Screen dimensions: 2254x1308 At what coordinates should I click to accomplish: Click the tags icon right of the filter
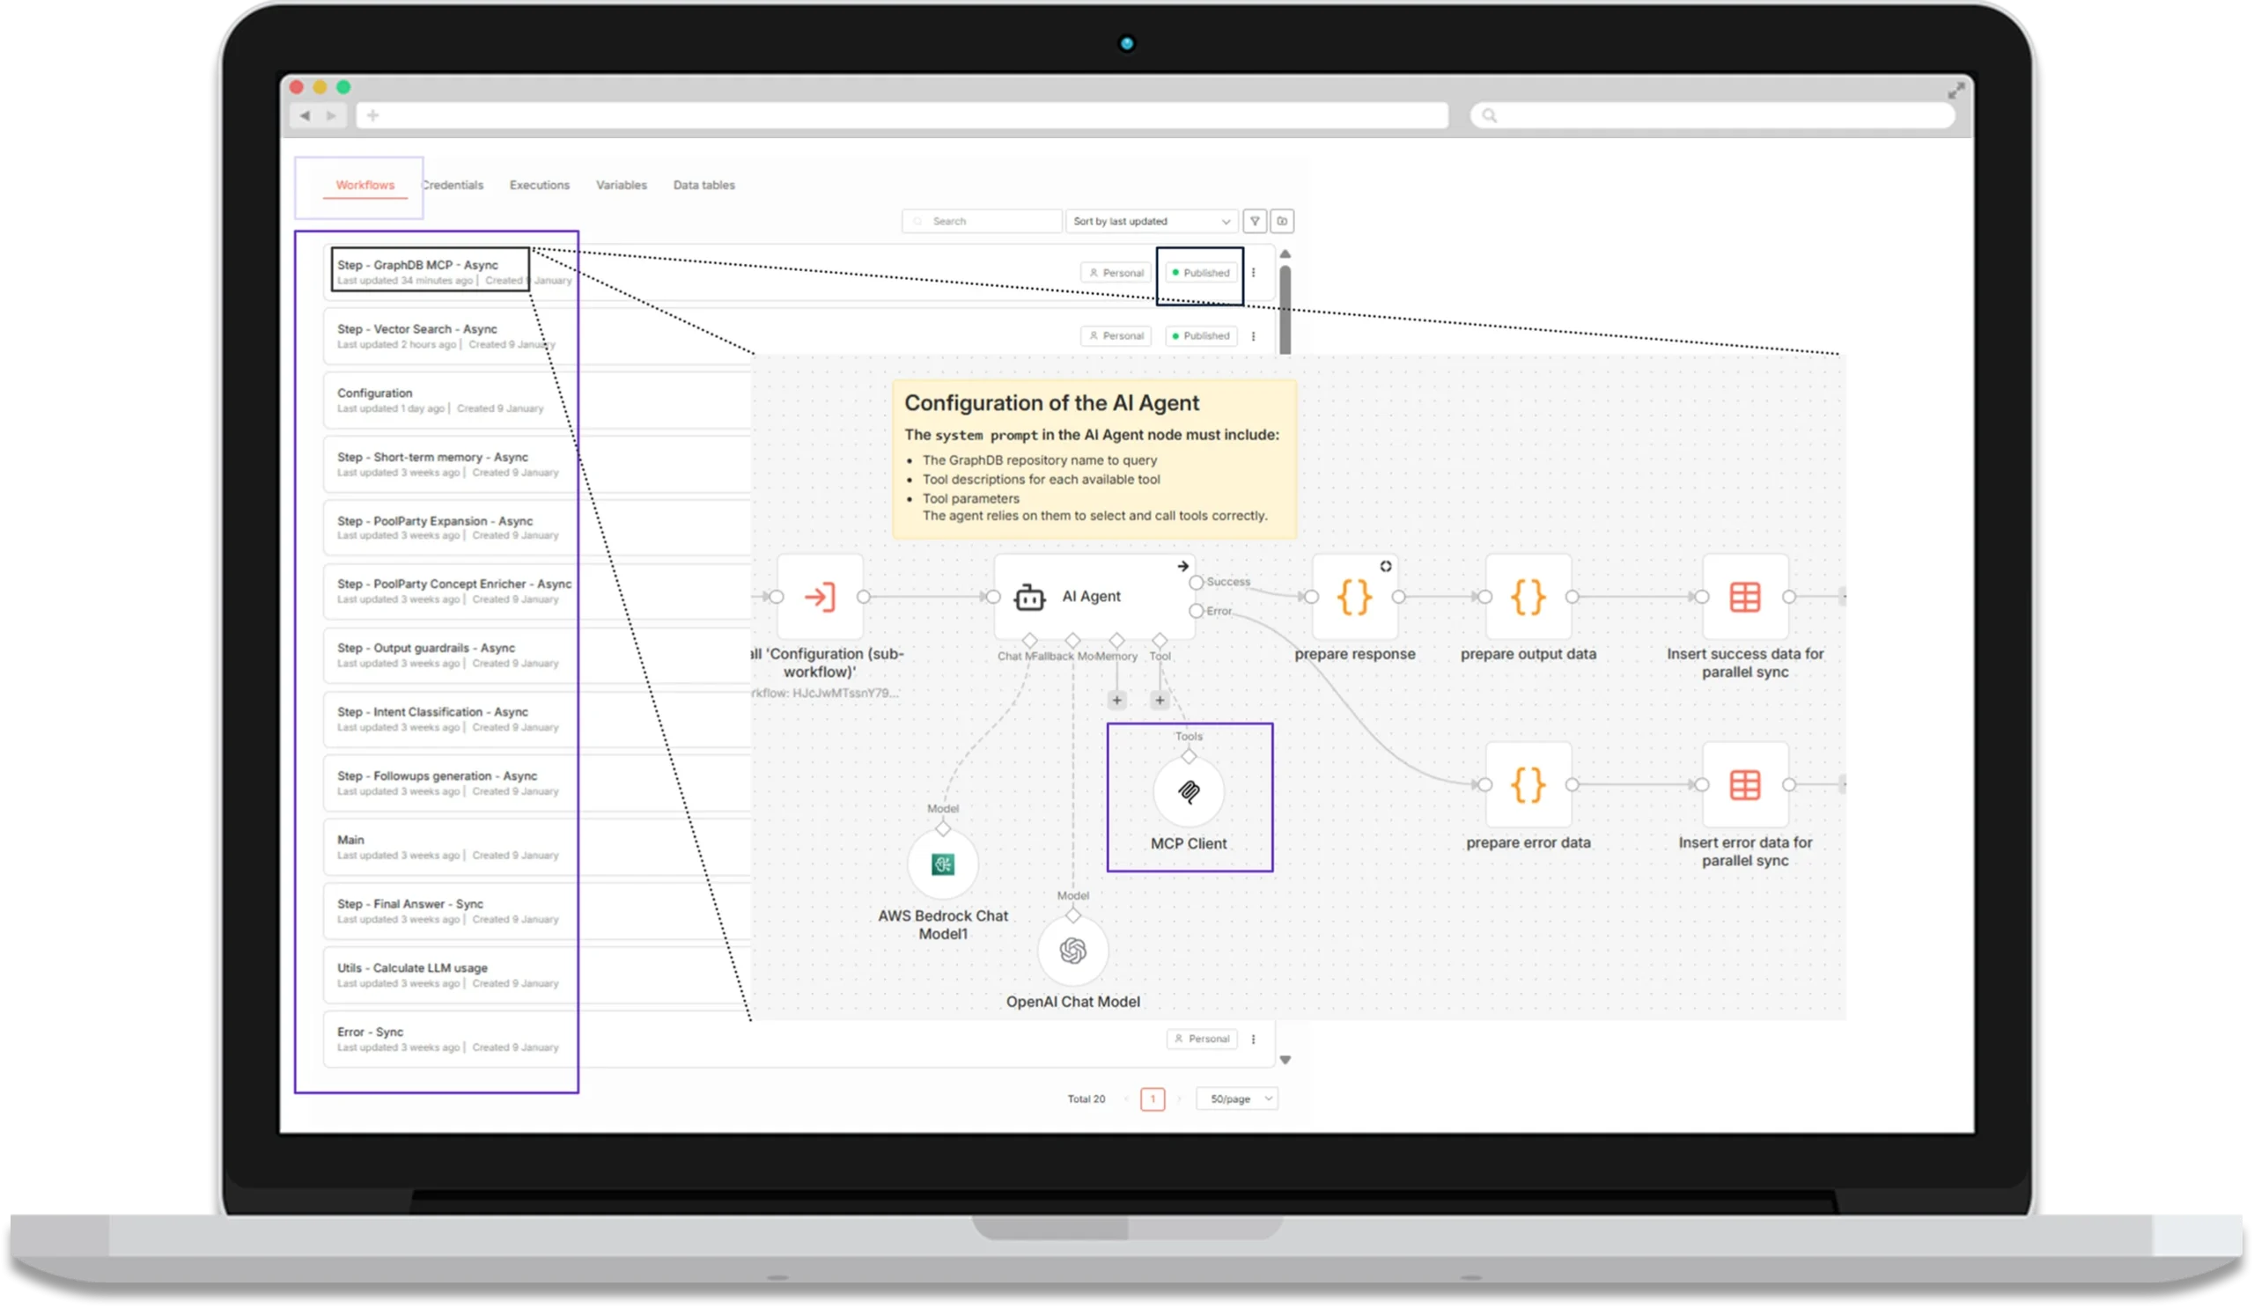click(x=1282, y=221)
